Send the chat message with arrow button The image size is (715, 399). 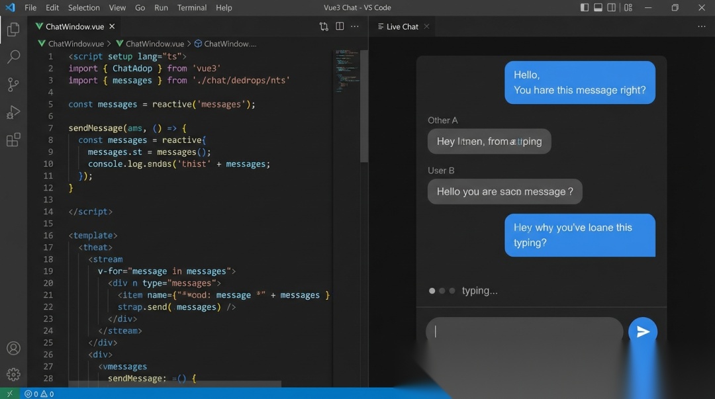642,332
